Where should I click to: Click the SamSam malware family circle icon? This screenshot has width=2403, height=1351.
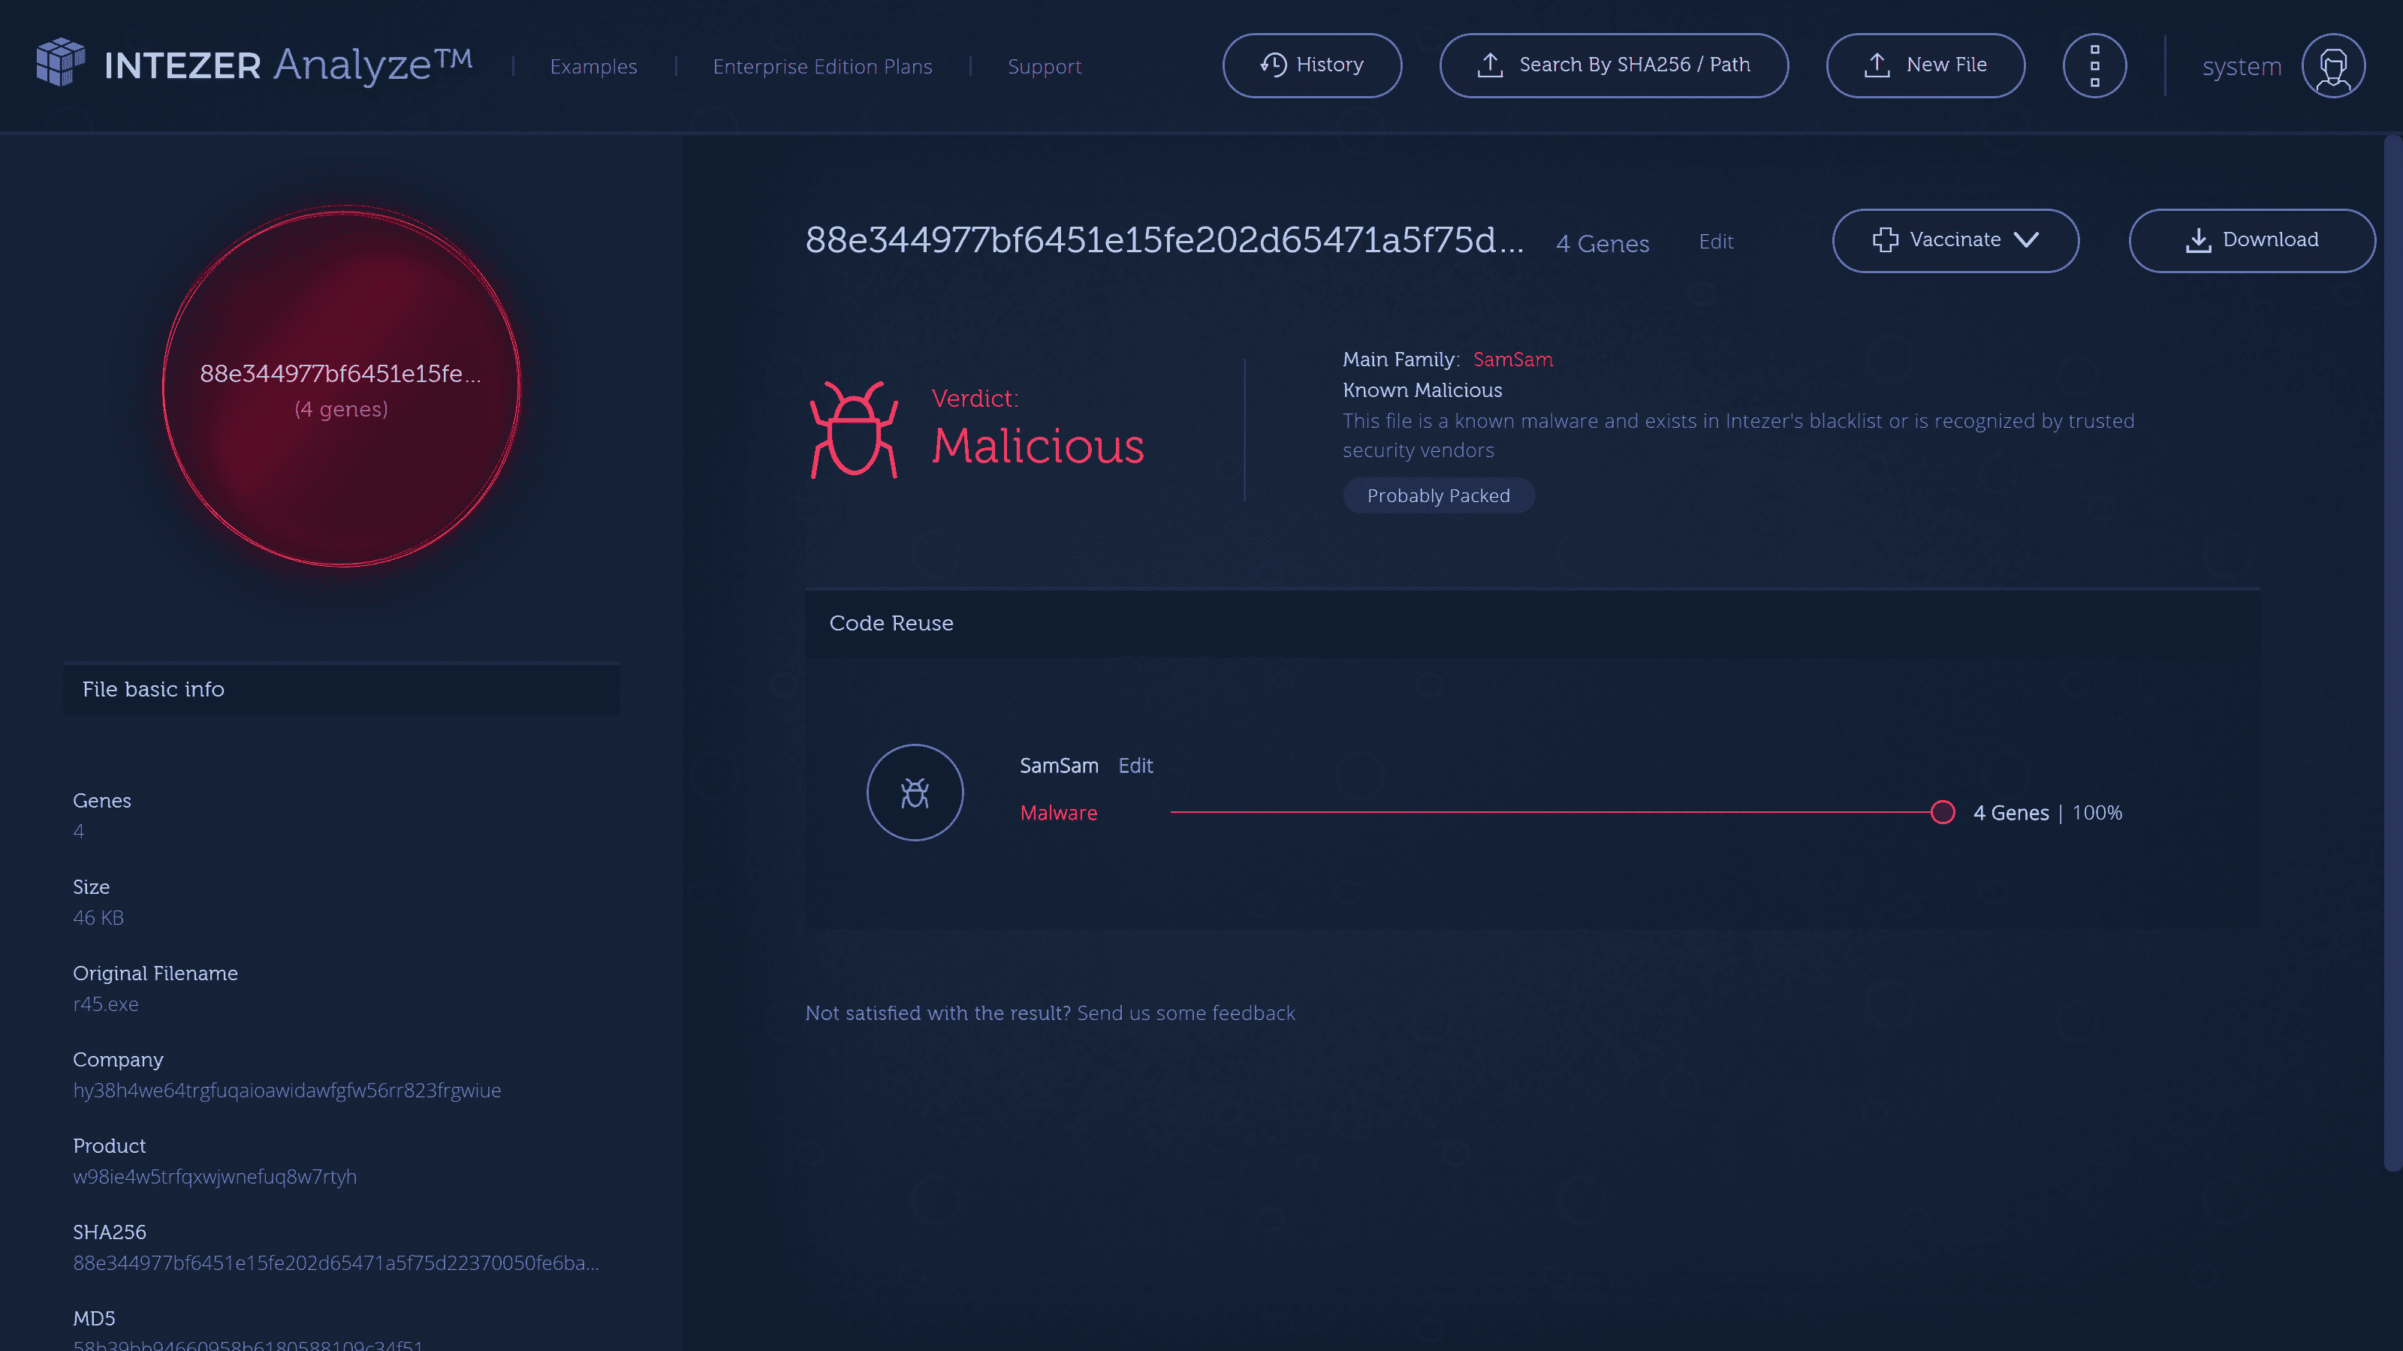coord(914,793)
